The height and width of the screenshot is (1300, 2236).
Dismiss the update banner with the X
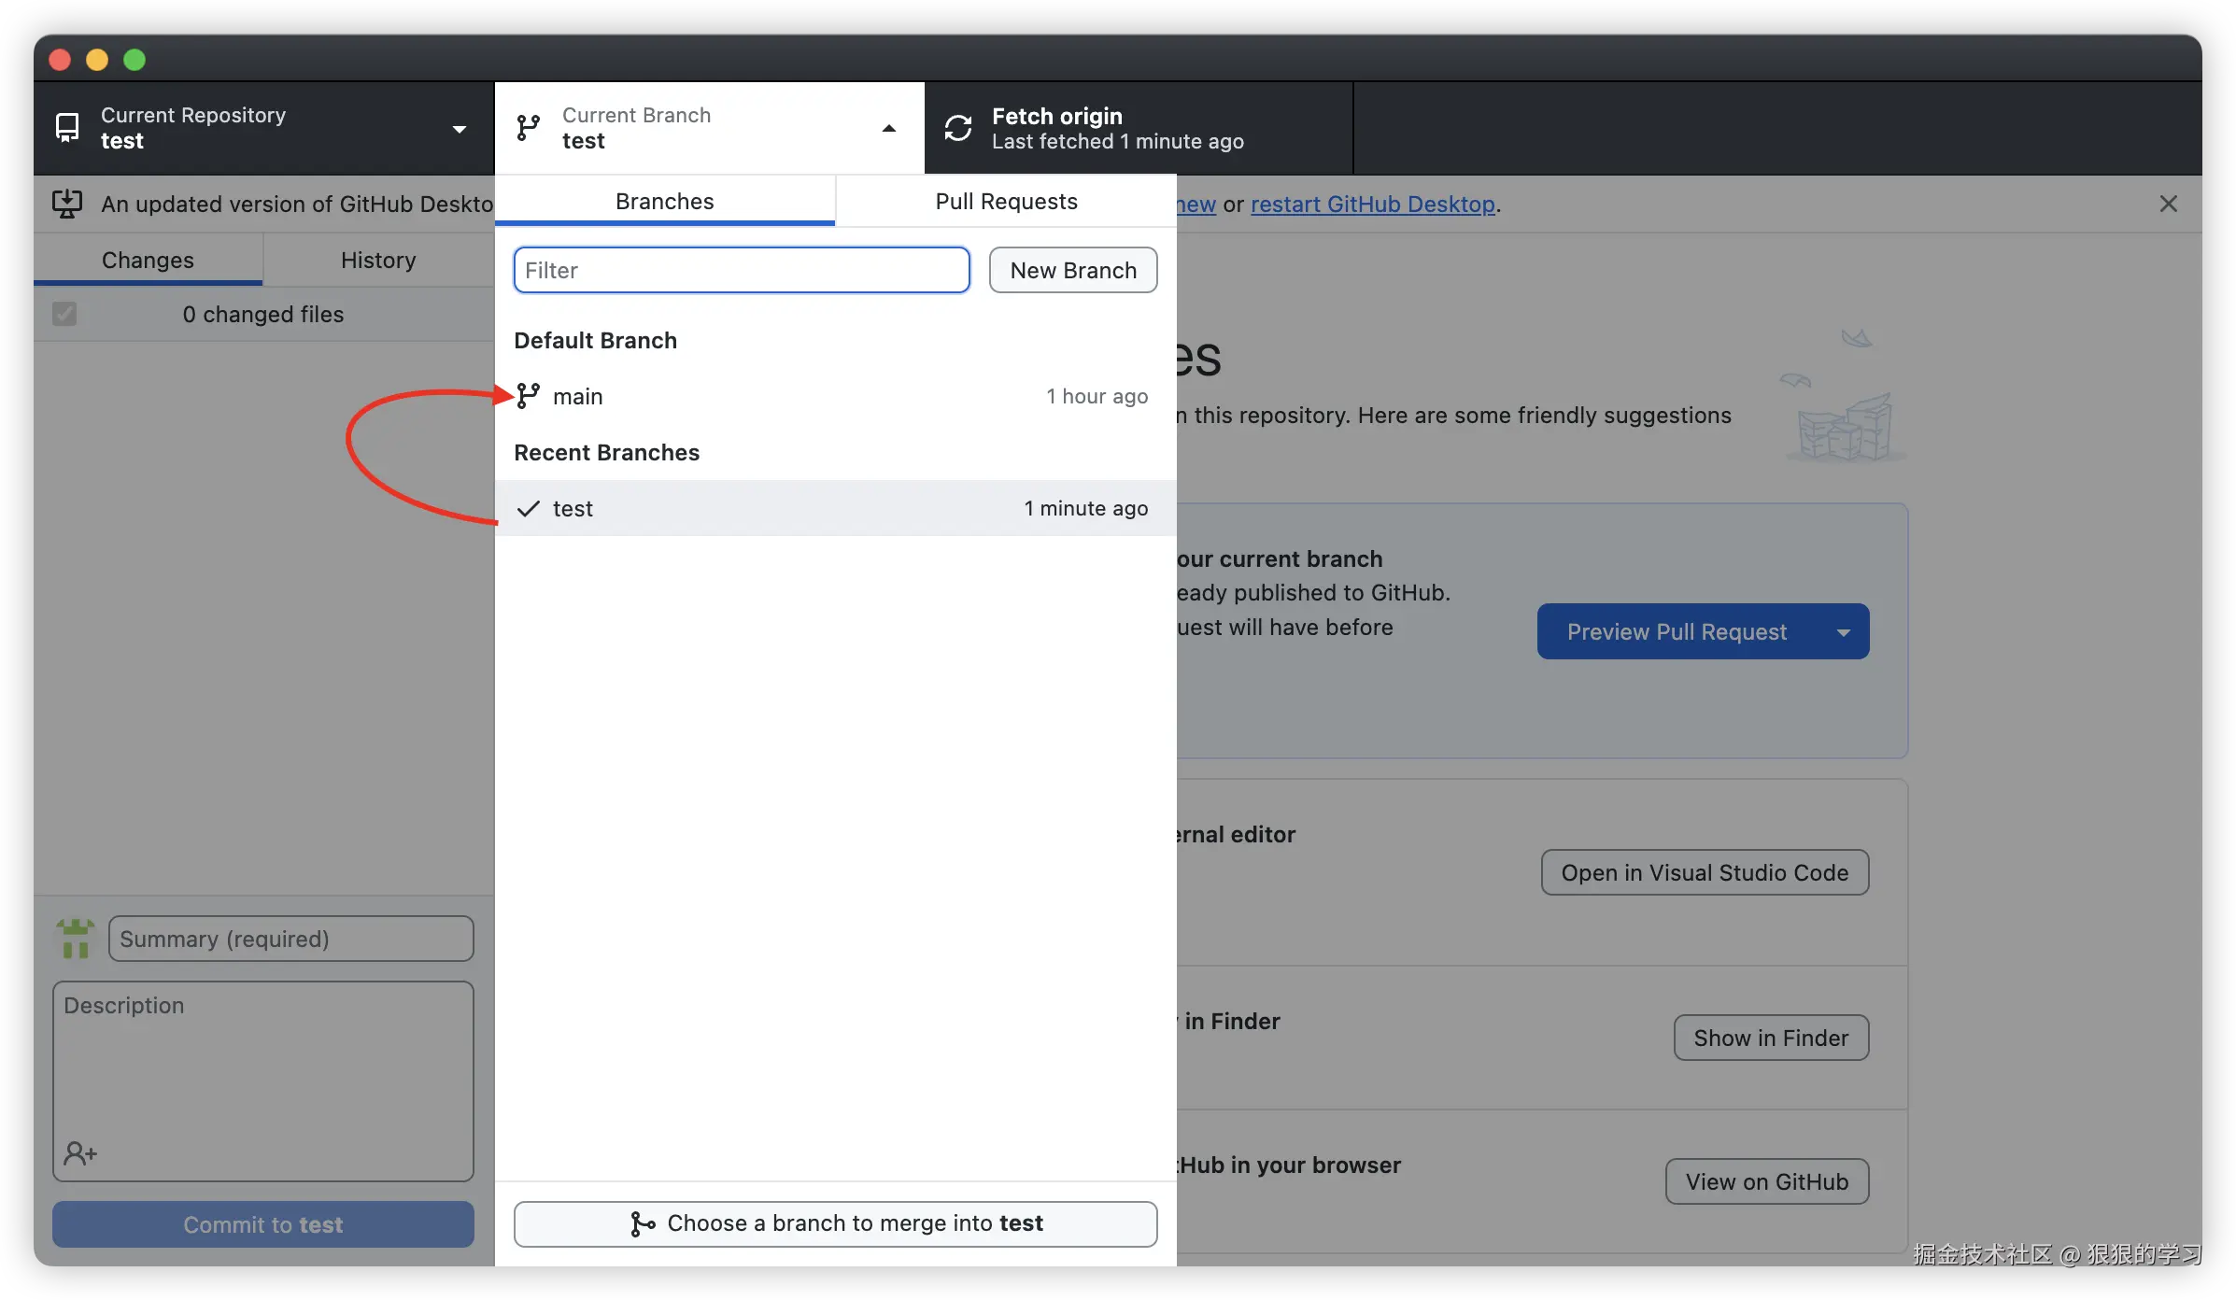[2169, 204]
